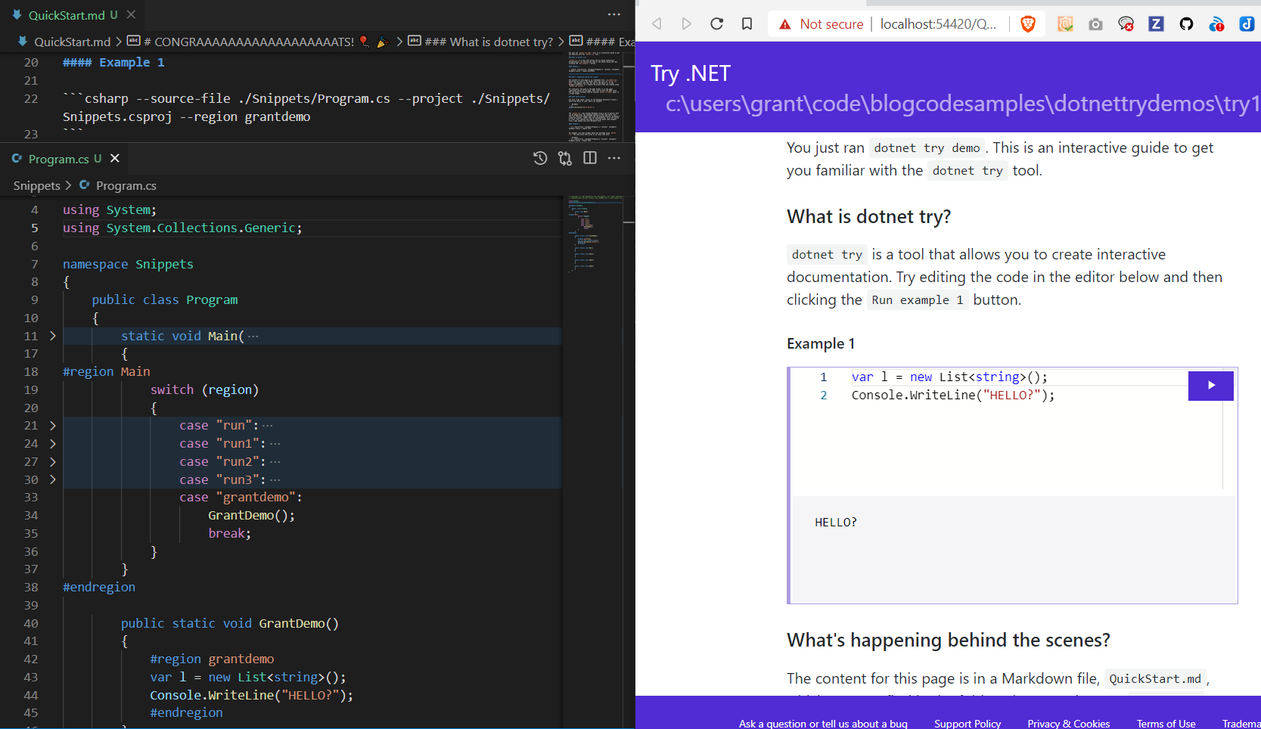Run Example 1 with the play button
This screenshot has width=1261, height=729.
point(1211,386)
